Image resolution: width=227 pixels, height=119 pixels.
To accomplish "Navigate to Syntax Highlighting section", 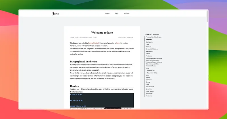I will [152, 49].
